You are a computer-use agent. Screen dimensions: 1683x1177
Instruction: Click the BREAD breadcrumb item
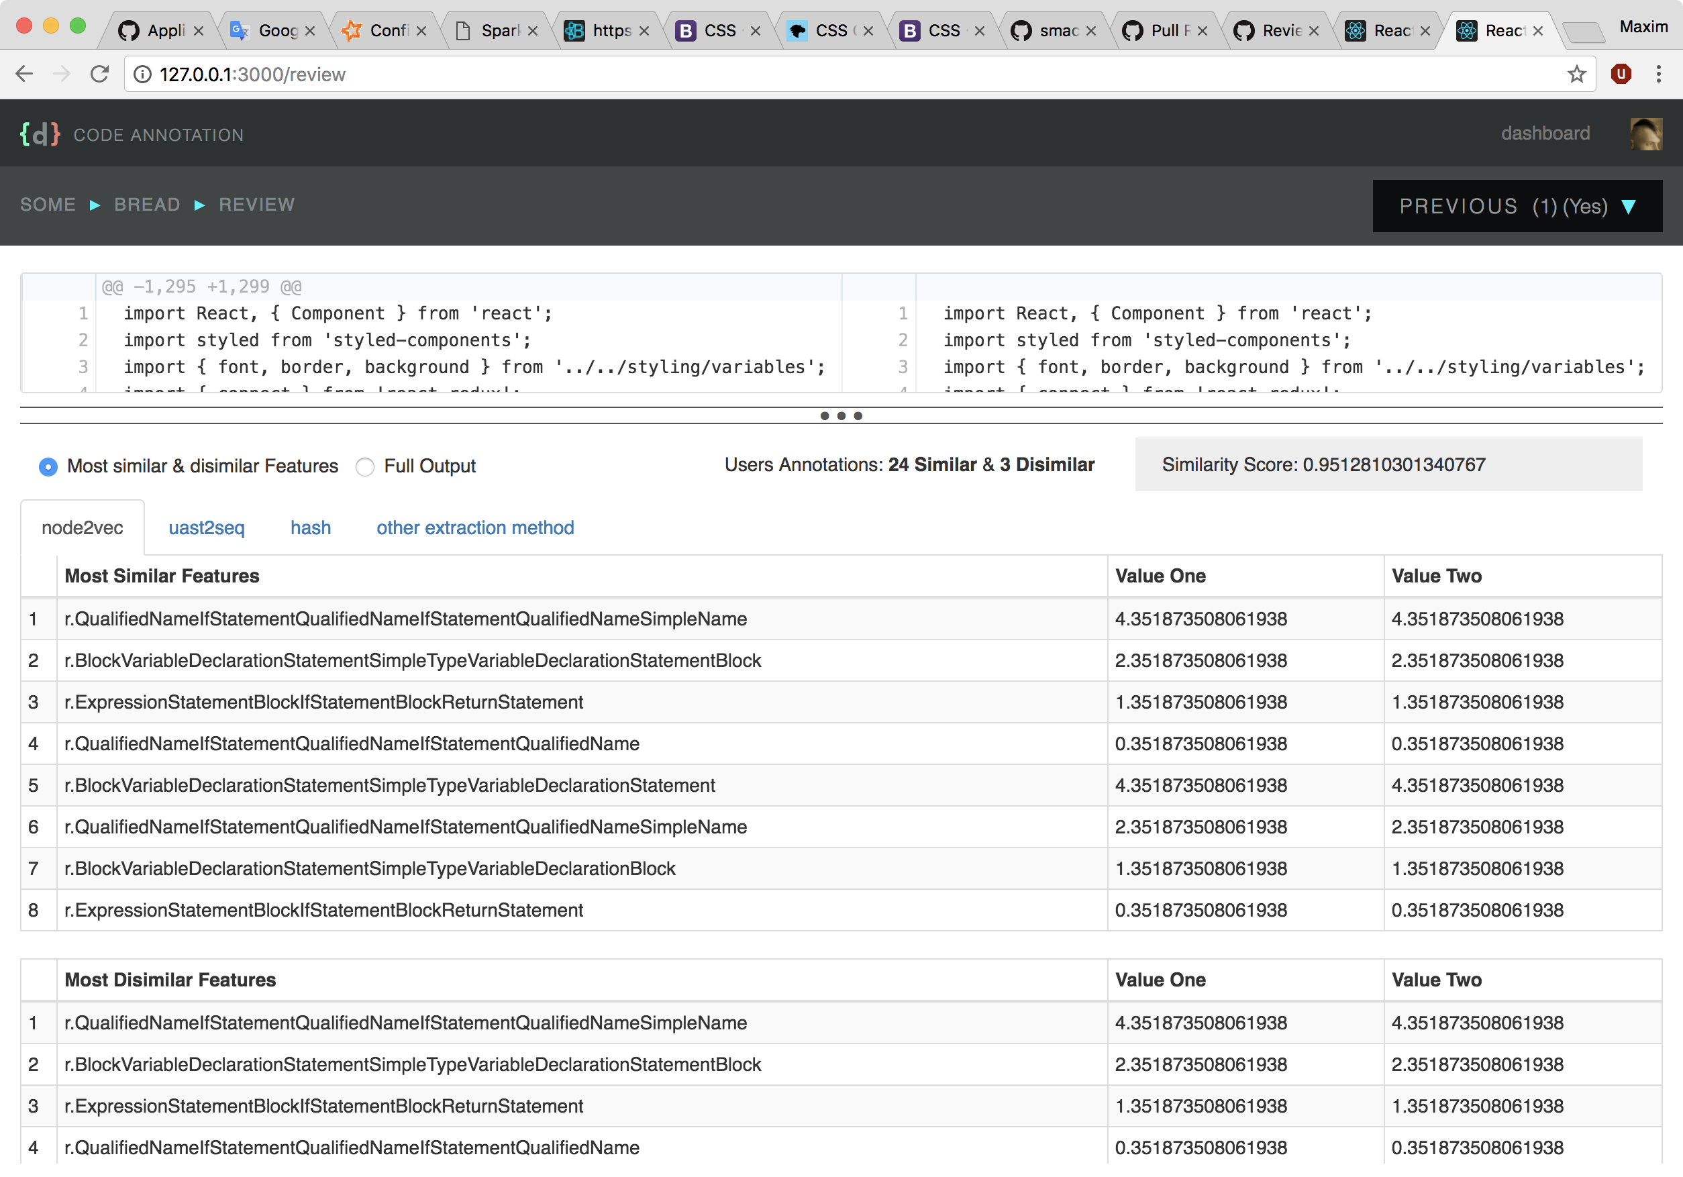[x=148, y=205]
